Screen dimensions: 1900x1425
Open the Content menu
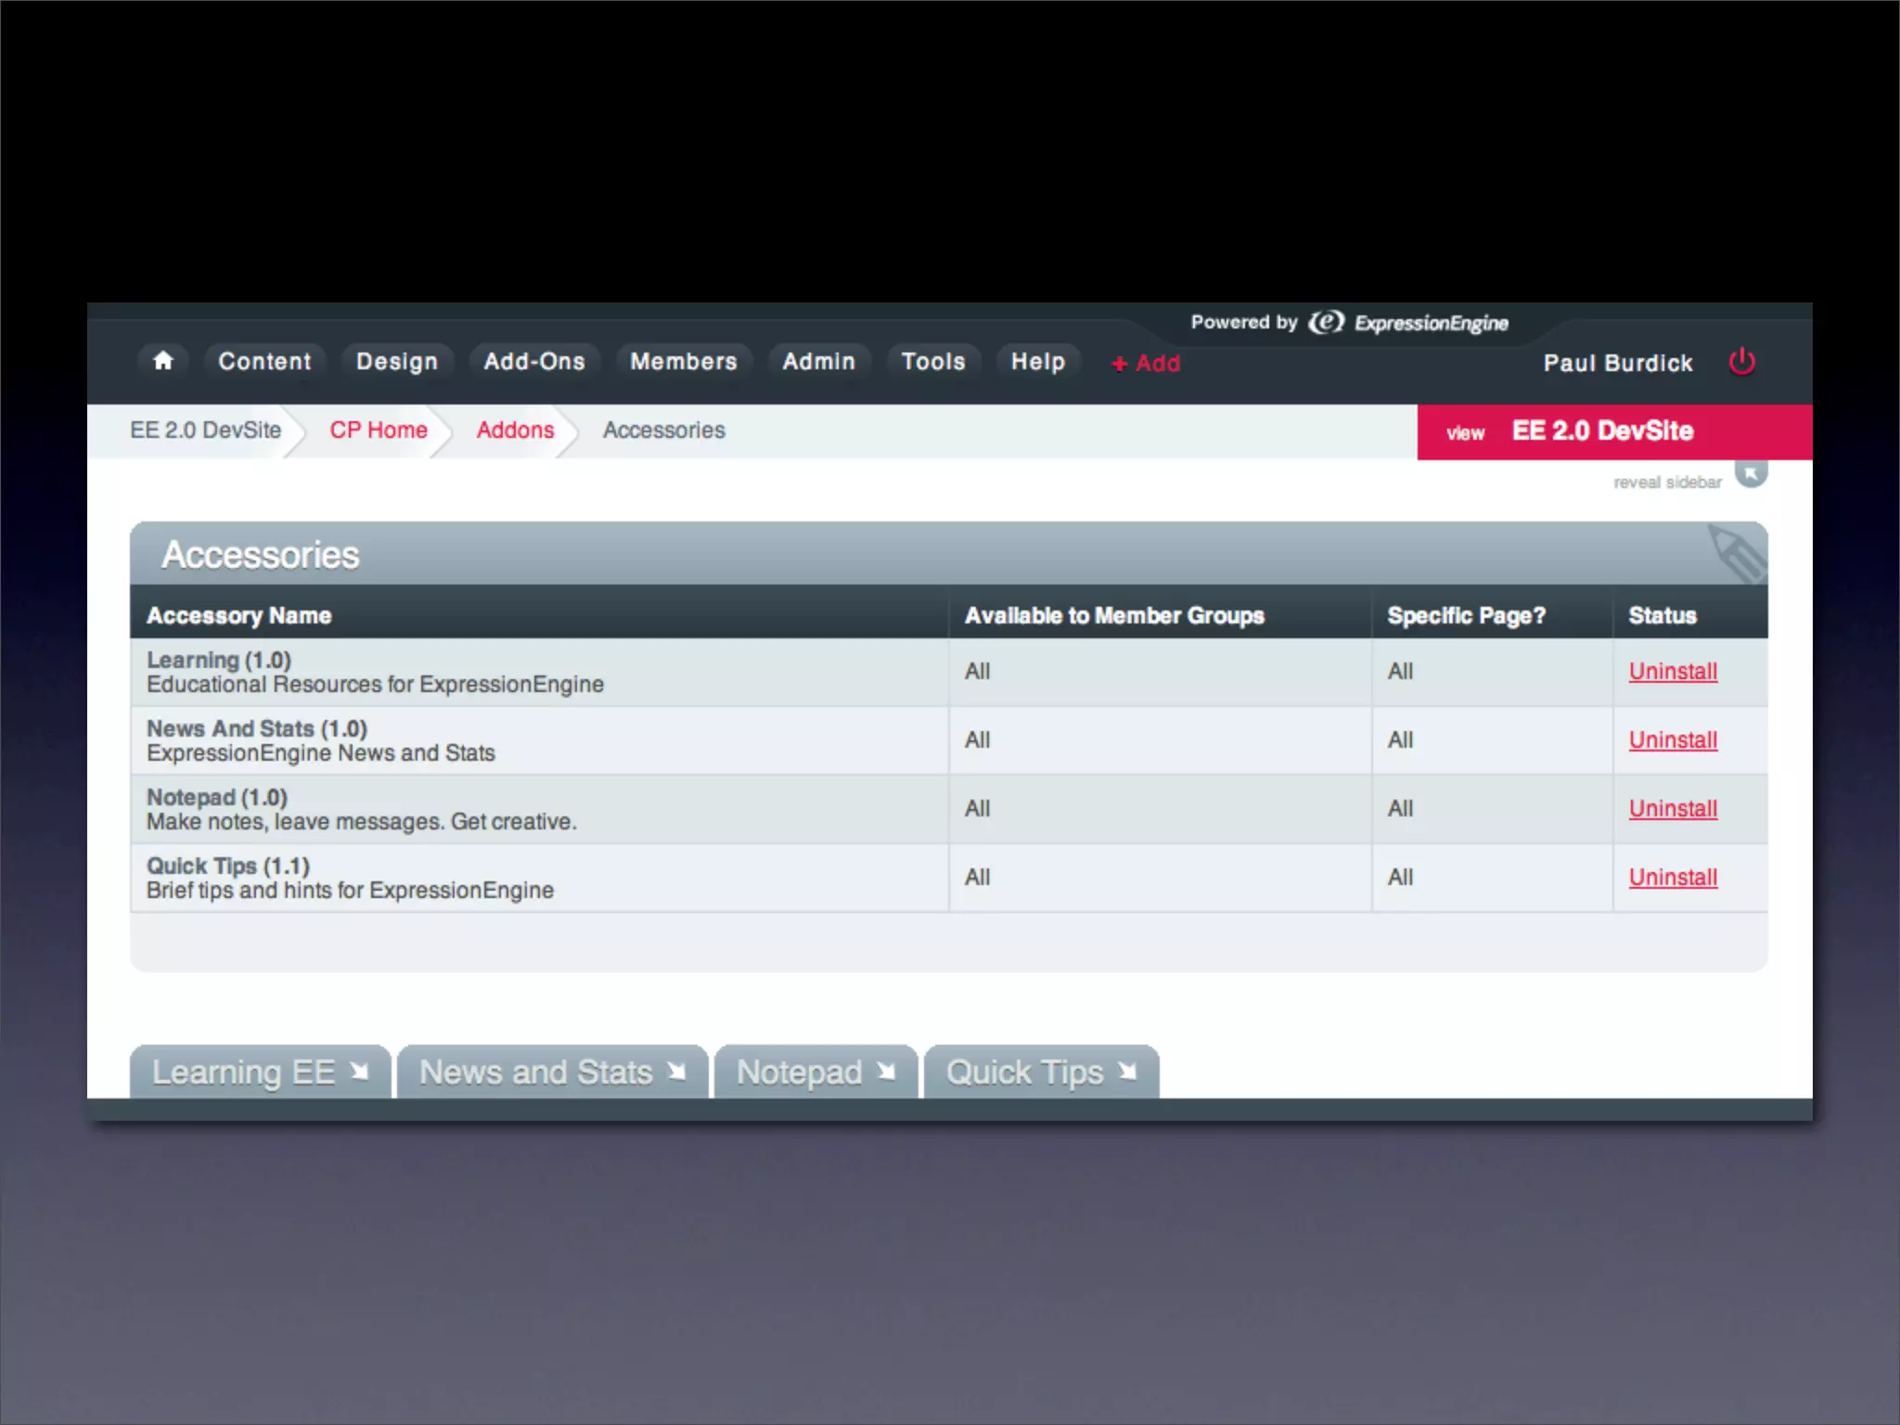(264, 362)
